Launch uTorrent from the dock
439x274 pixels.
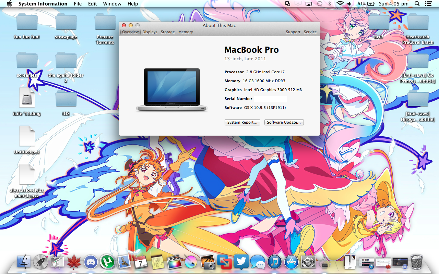[107, 262]
